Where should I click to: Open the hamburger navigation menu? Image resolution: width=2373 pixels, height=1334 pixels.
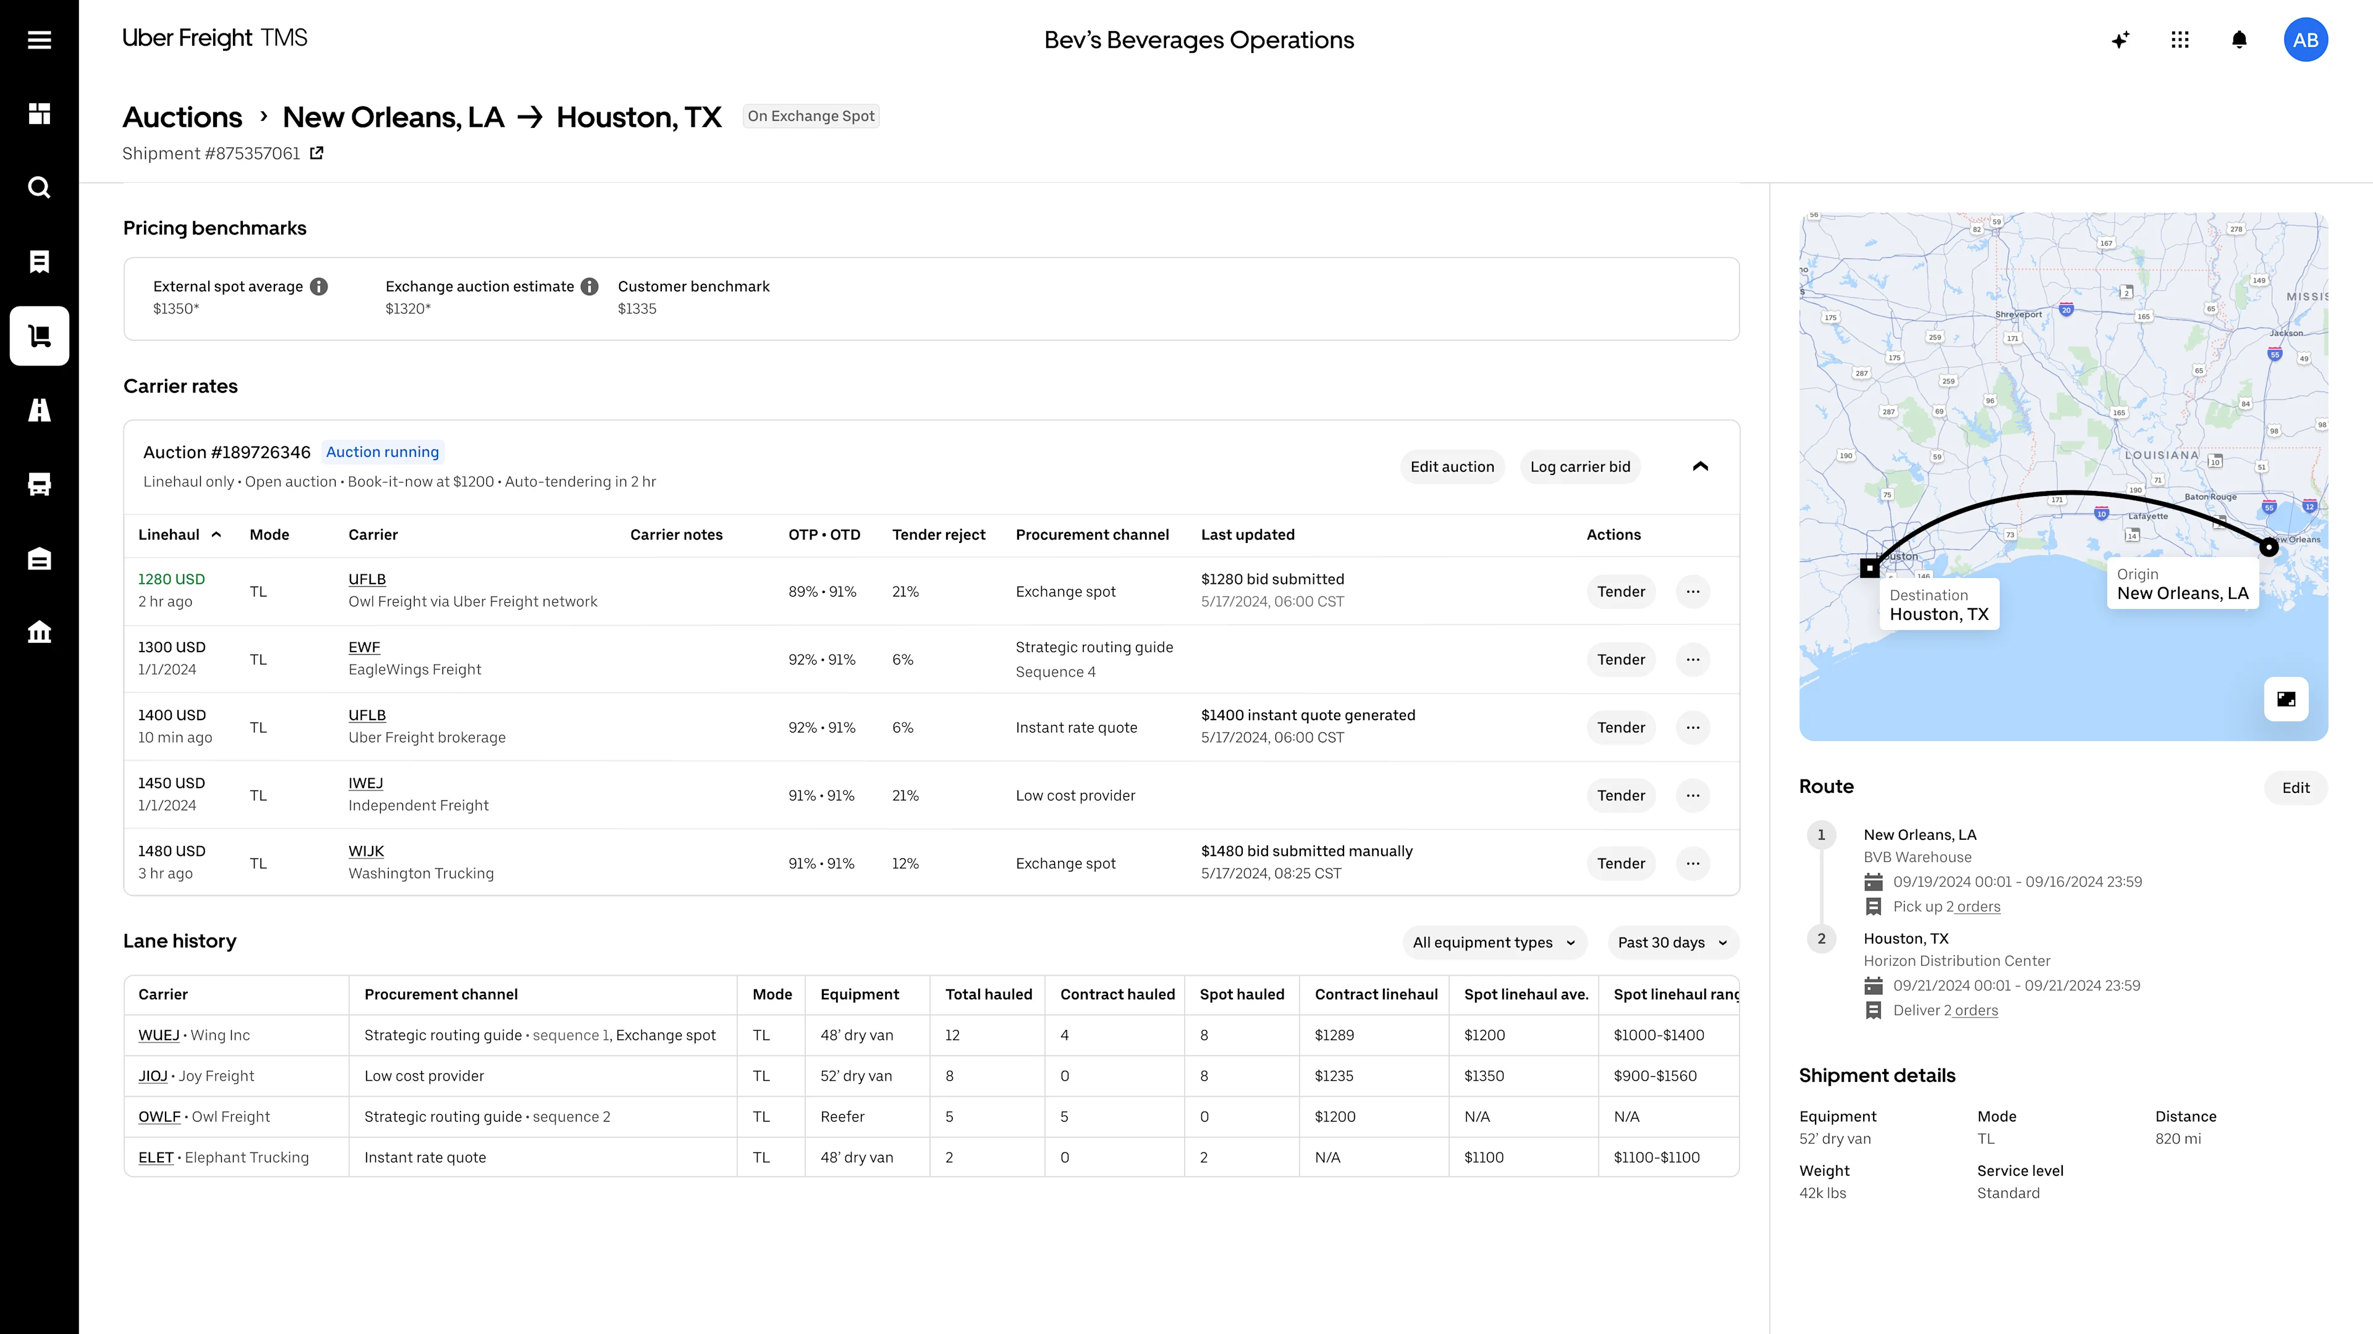40,40
